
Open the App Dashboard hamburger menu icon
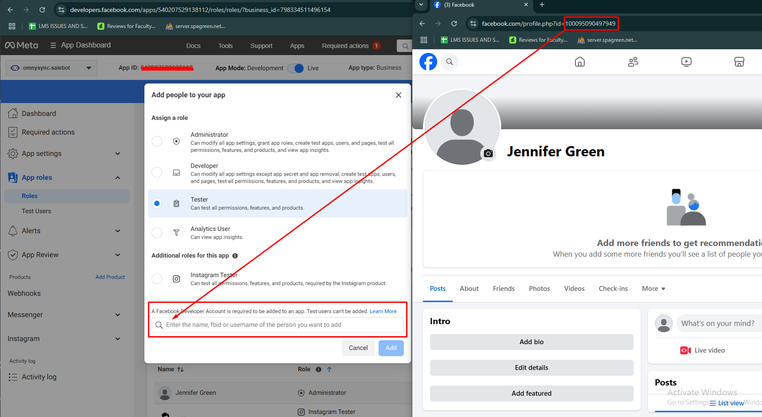(x=53, y=45)
